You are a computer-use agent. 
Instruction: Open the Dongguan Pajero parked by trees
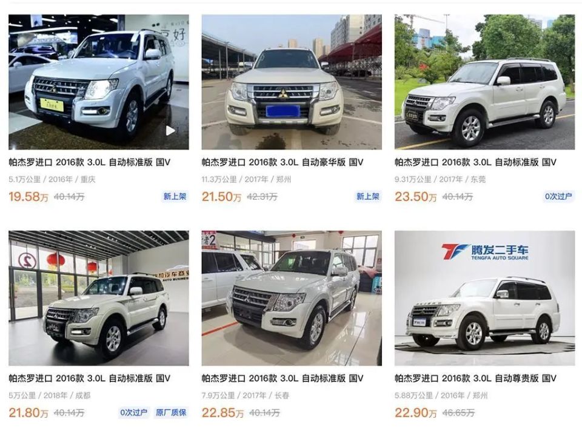click(x=485, y=82)
